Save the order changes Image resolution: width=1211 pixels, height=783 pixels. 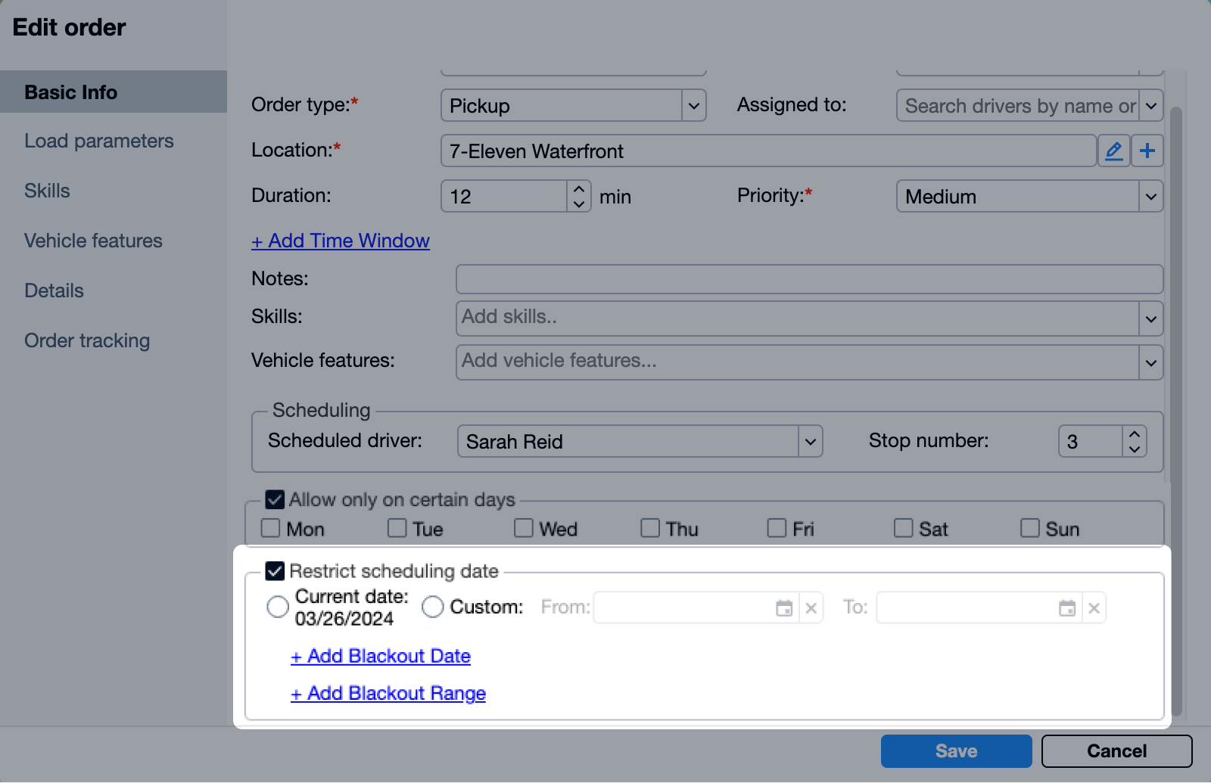click(956, 751)
